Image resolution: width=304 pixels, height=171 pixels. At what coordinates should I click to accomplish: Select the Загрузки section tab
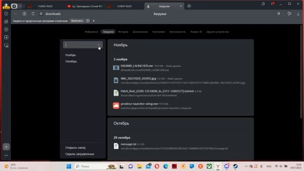tap(108, 32)
